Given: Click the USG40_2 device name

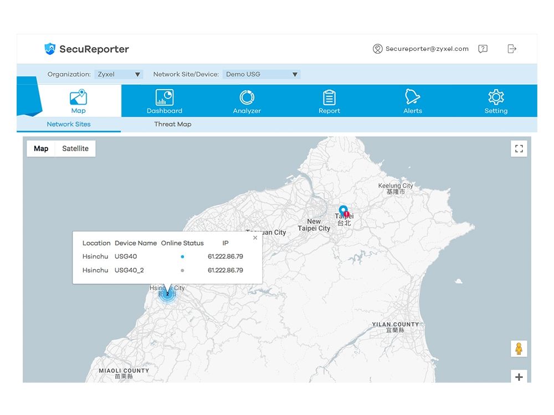Looking at the screenshot, I should point(129,271).
